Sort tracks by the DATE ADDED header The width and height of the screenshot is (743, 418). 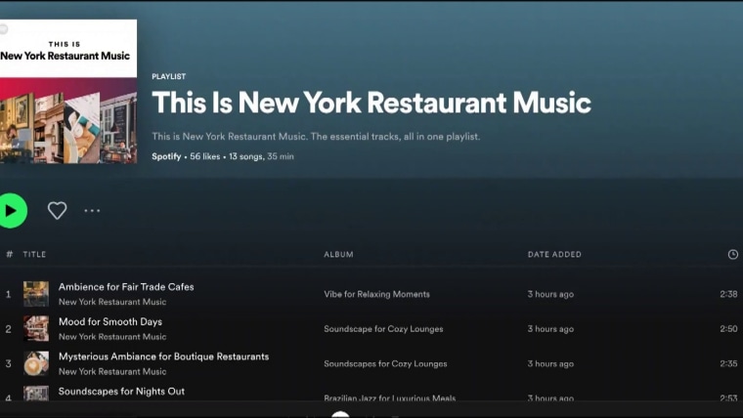554,255
